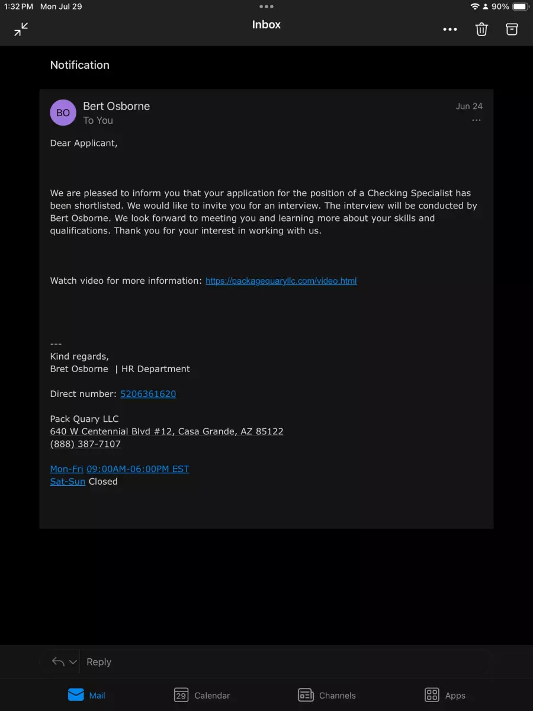Go to the Channels tab
The height and width of the screenshot is (711, 533).
pos(326,695)
